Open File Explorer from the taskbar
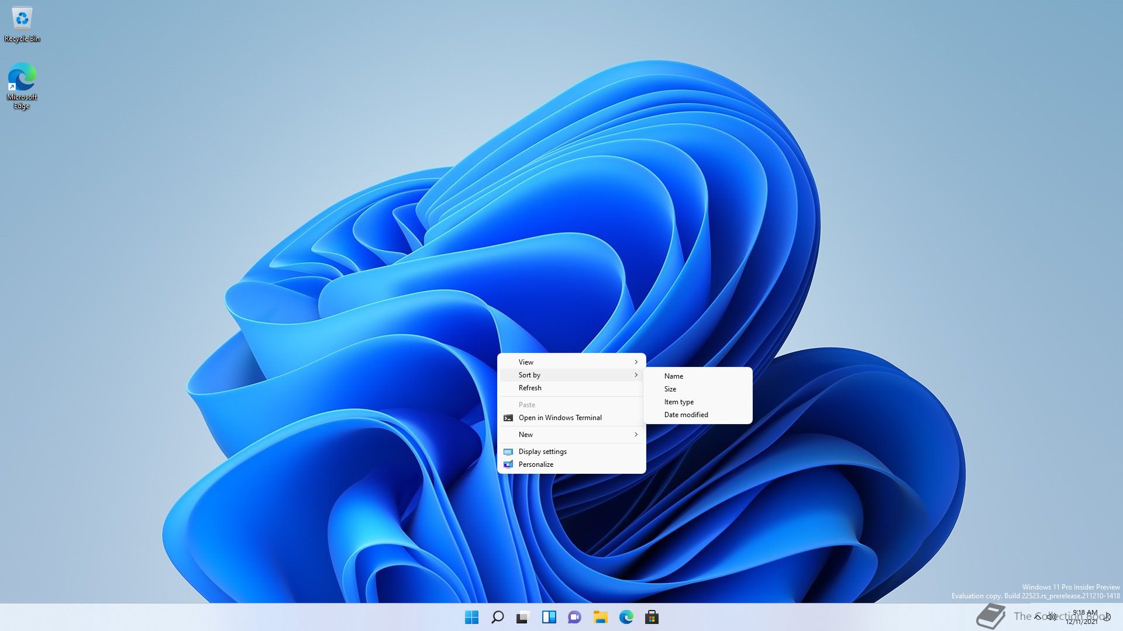Viewport: 1123px width, 631px height. pos(601,617)
